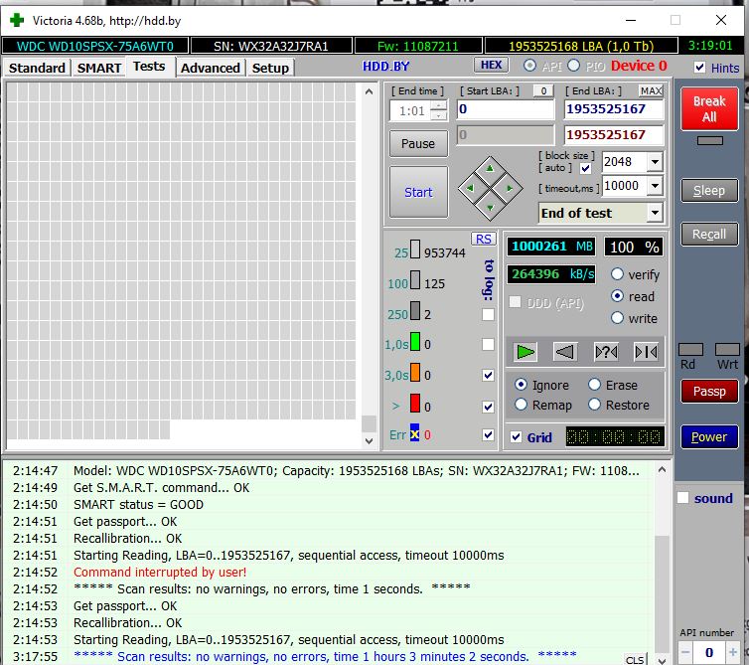Increase API number with plus button
This screenshot has width=749, height=665.
tap(732, 652)
